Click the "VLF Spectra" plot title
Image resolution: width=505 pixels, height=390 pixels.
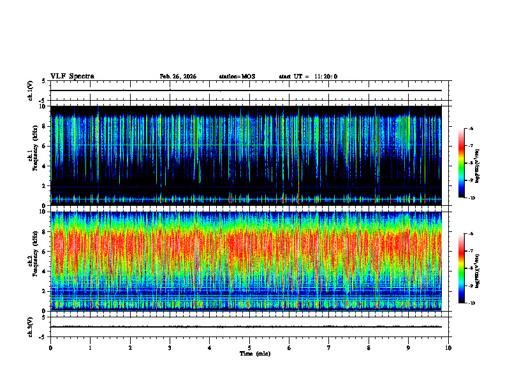(x=72, y=76)
